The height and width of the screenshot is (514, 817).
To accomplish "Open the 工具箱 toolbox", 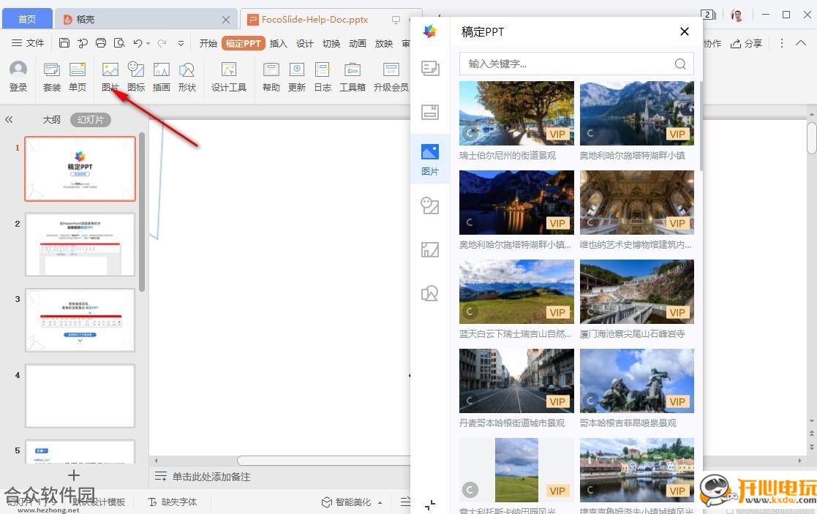I will pyautogui.click(x=353, y=77).
